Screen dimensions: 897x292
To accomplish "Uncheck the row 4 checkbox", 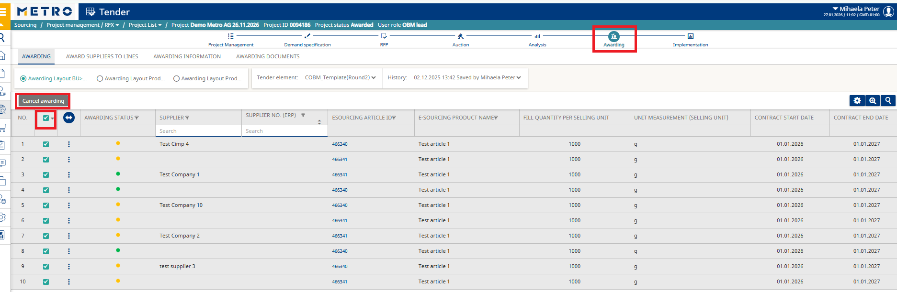I will [46, 190].
